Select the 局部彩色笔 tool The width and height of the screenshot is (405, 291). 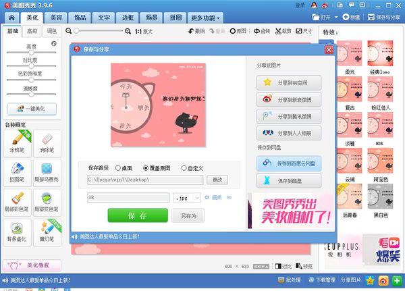coord(18,203)
